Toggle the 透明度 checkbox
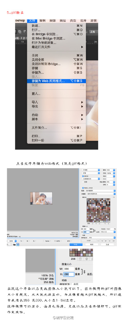 click(83, 176)
